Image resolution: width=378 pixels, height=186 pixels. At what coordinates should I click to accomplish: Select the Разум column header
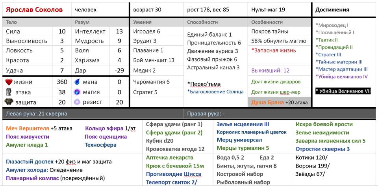click(x=82, y=22)
